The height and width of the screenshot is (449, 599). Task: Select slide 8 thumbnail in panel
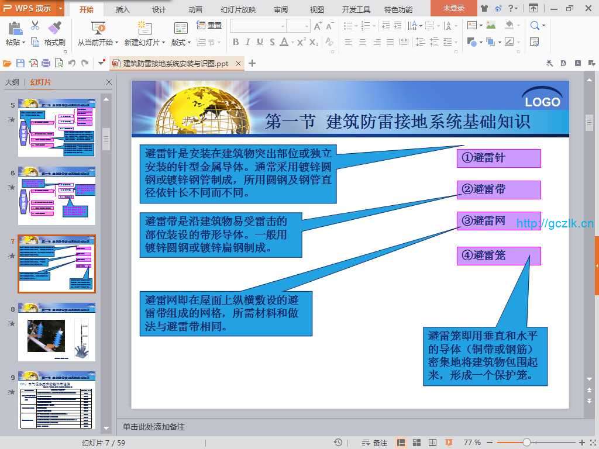click(56, 331)
